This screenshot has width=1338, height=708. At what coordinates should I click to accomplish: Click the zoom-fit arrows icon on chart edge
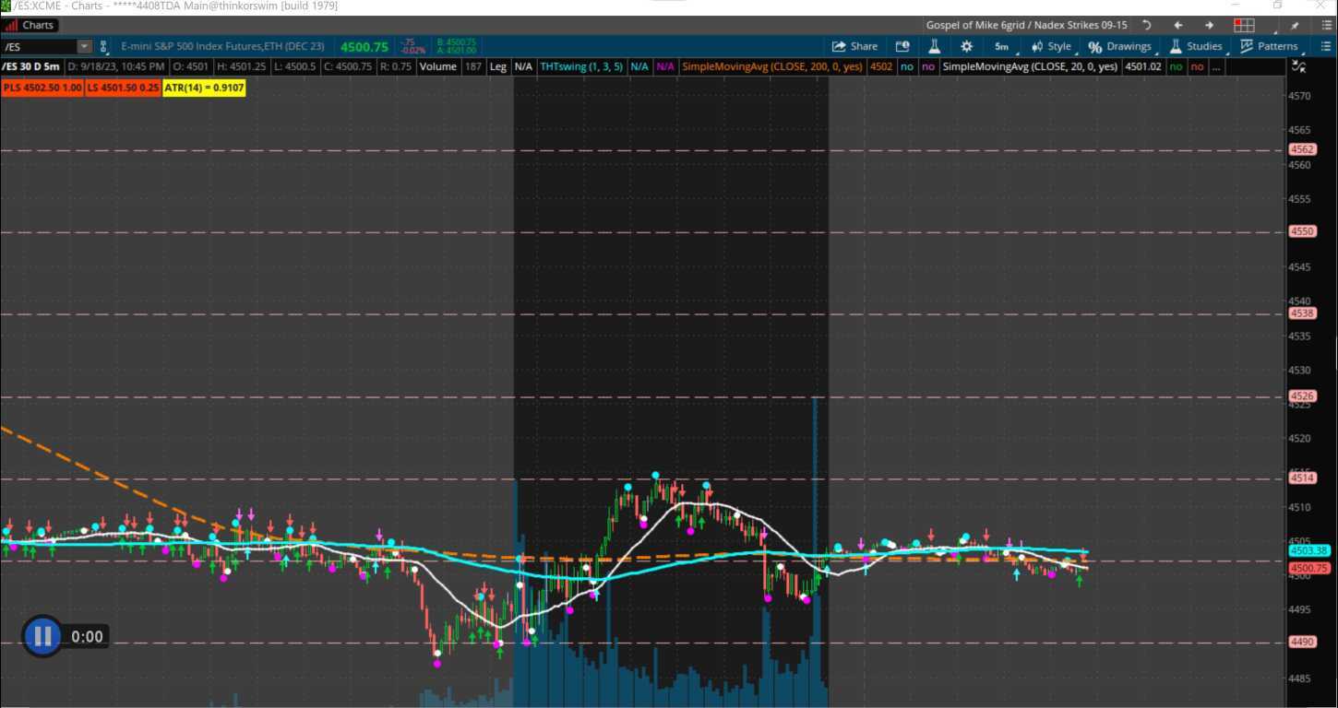point(1299,66)
